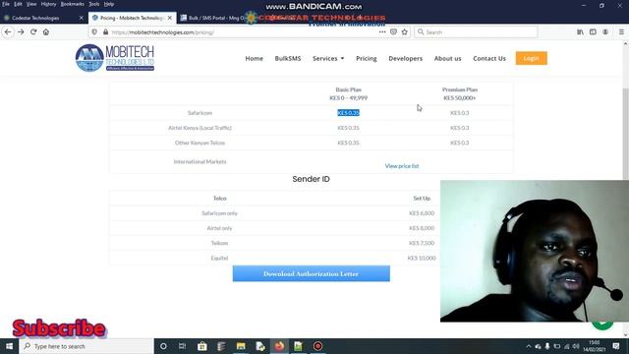Show the sidebars icon
629x354 pixels.
click(x=593, y=32)
